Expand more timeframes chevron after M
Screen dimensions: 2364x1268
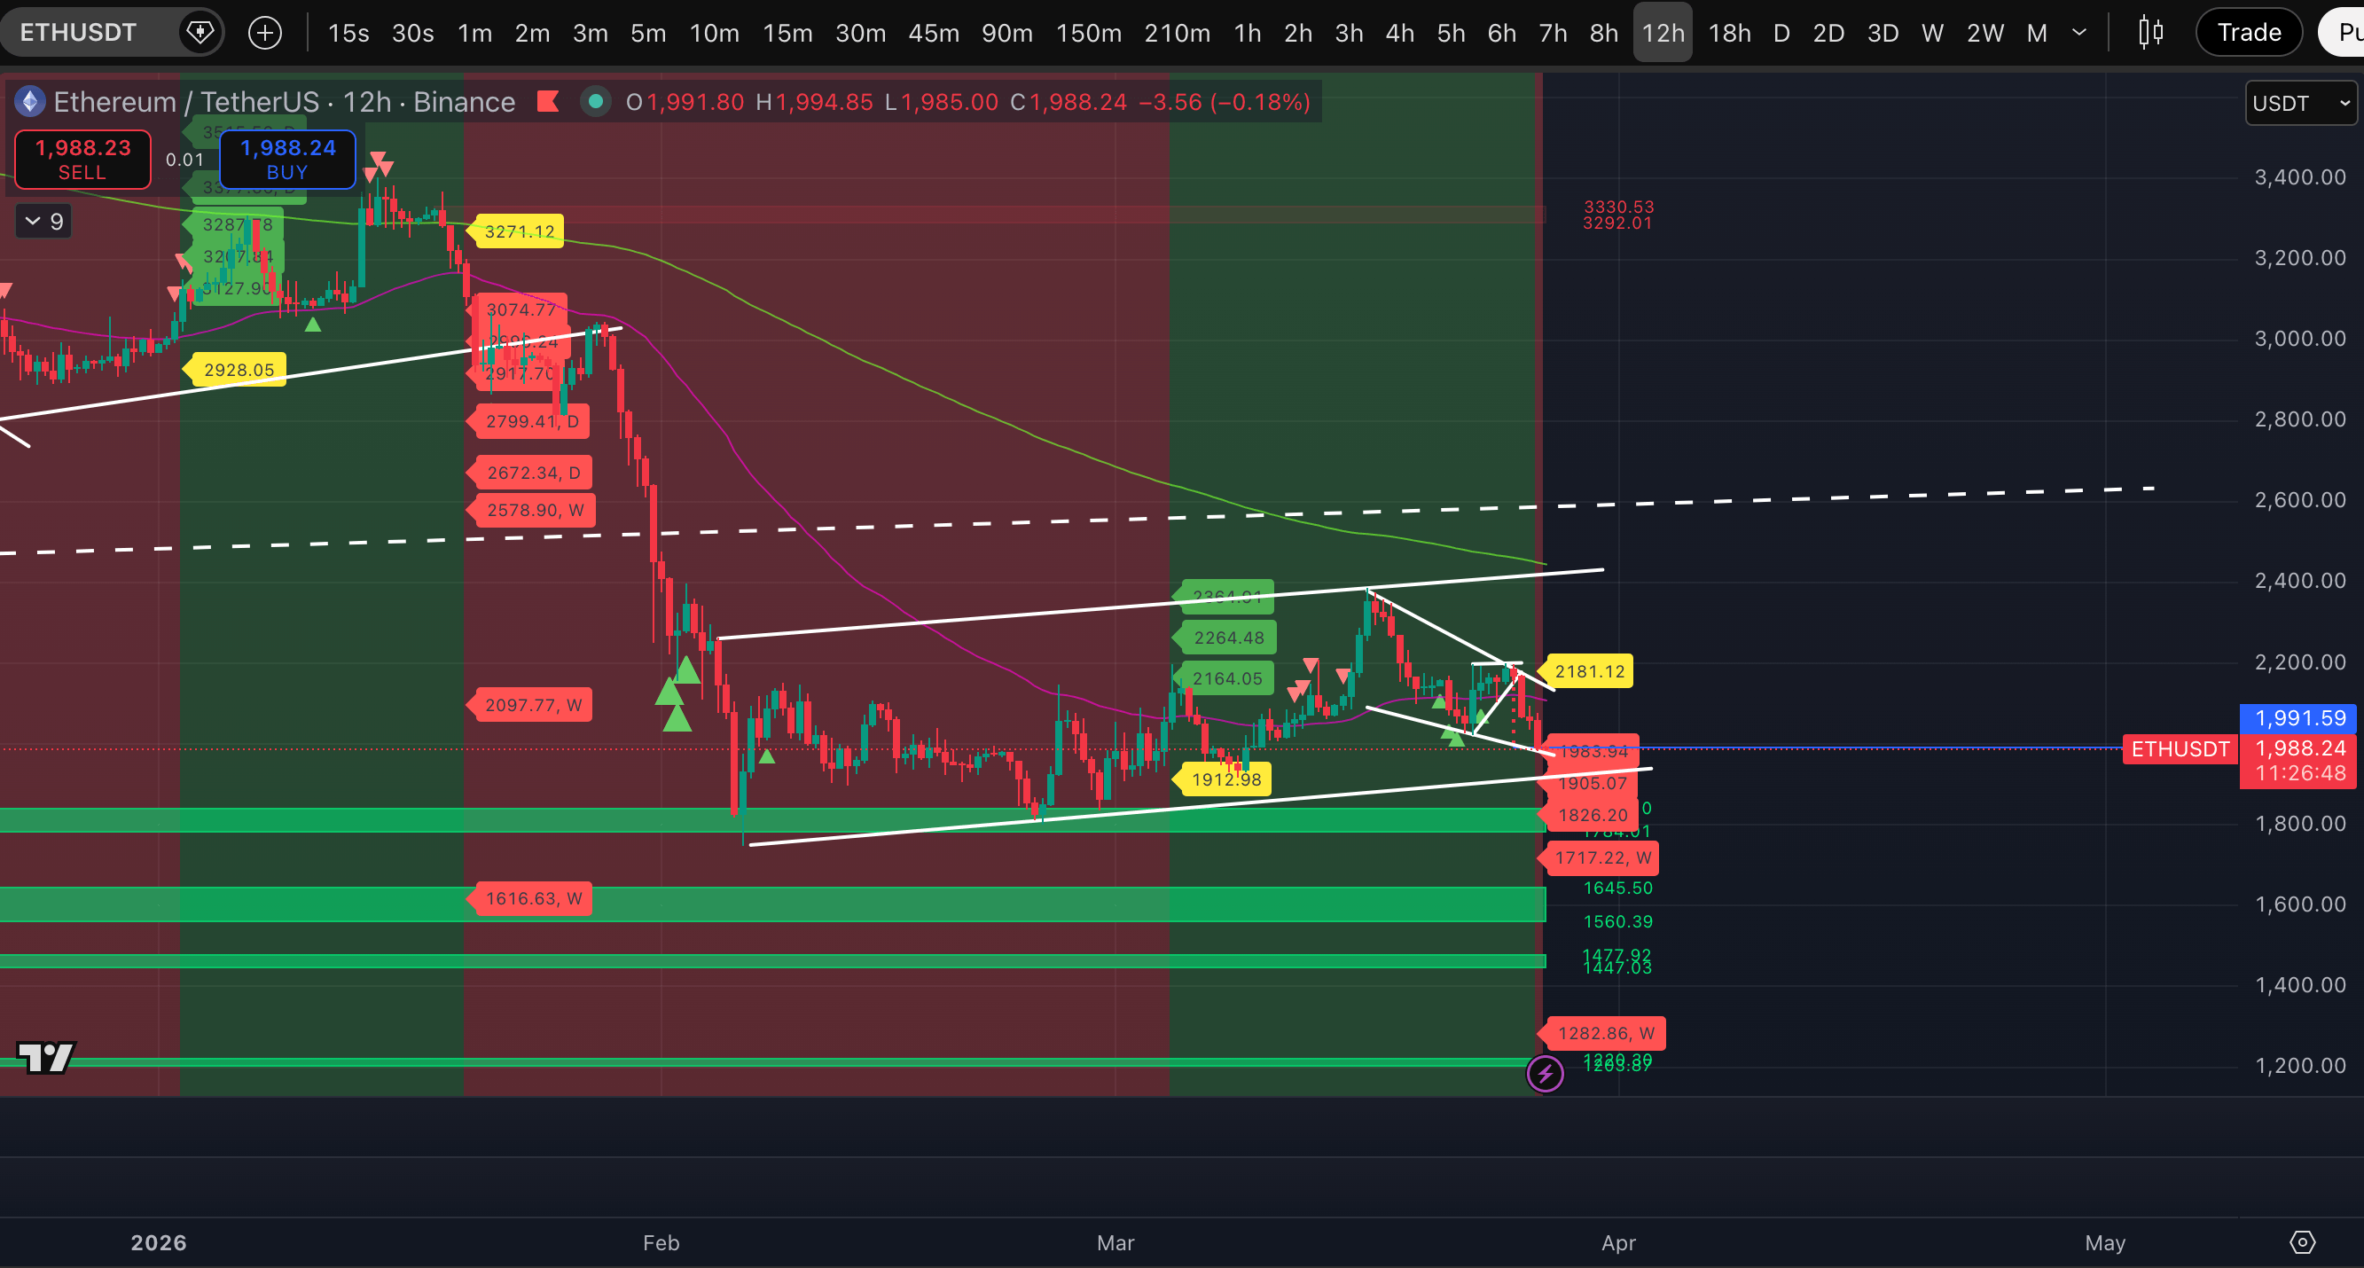[2079, 33]
